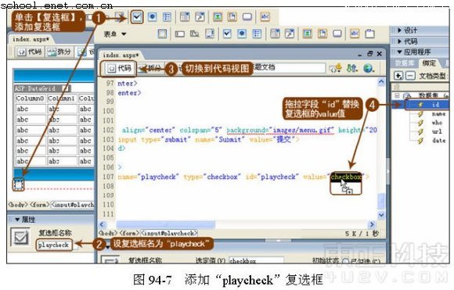Select <body> in the front window tag selector
The width and height of the screenshot is (454, 290).
[108, 233]
